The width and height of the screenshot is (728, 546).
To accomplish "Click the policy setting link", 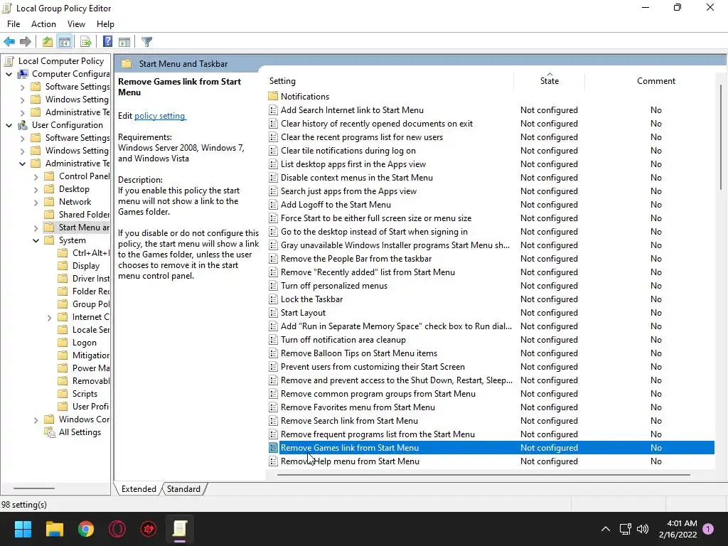I will pyautogui.click(x=160, y=116).
